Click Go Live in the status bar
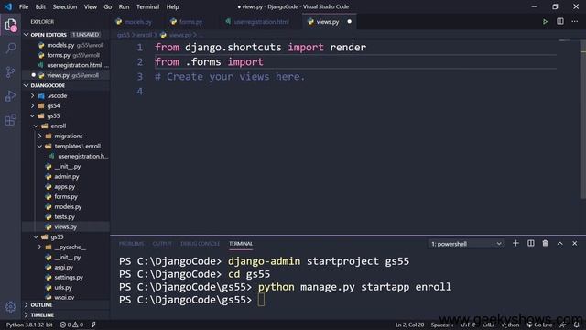This screenshot has height=330, width=586. coord(539,324)
